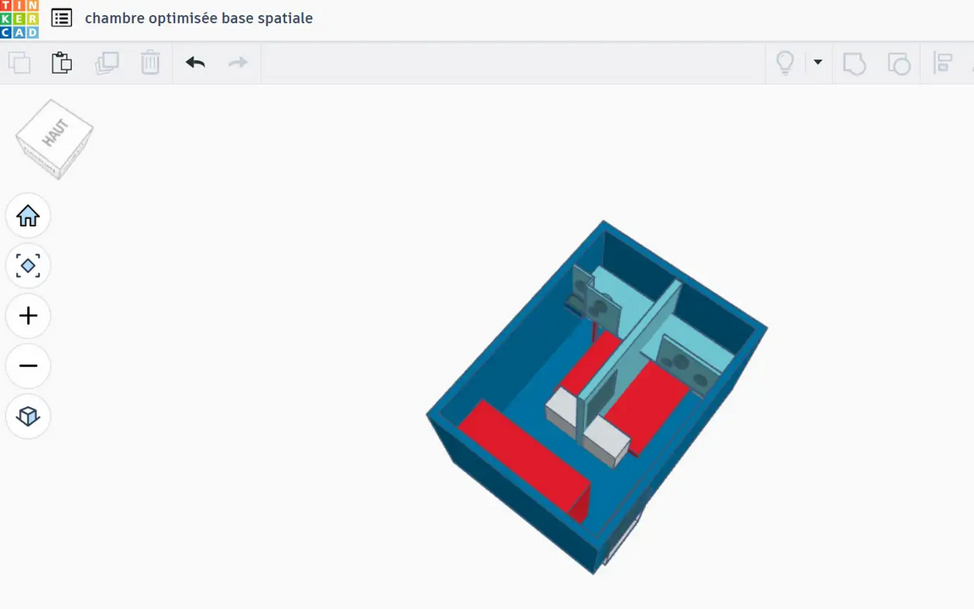
Task: Click the Group shapes icon
Action: point(855,63)
